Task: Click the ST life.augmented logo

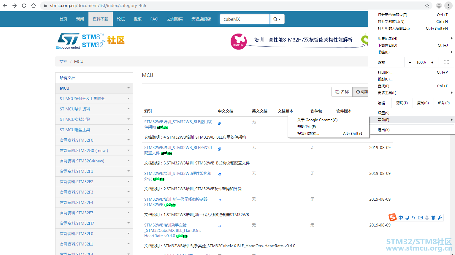Action: [x=68, y=41]
